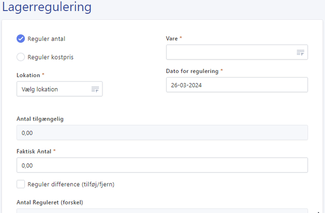Click the Lokation list picker icon
Image resolution: width=325 pixels, height=213 pixels.
[x=95, y=89]
